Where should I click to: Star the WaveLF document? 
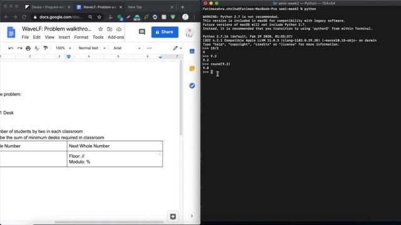100,29
